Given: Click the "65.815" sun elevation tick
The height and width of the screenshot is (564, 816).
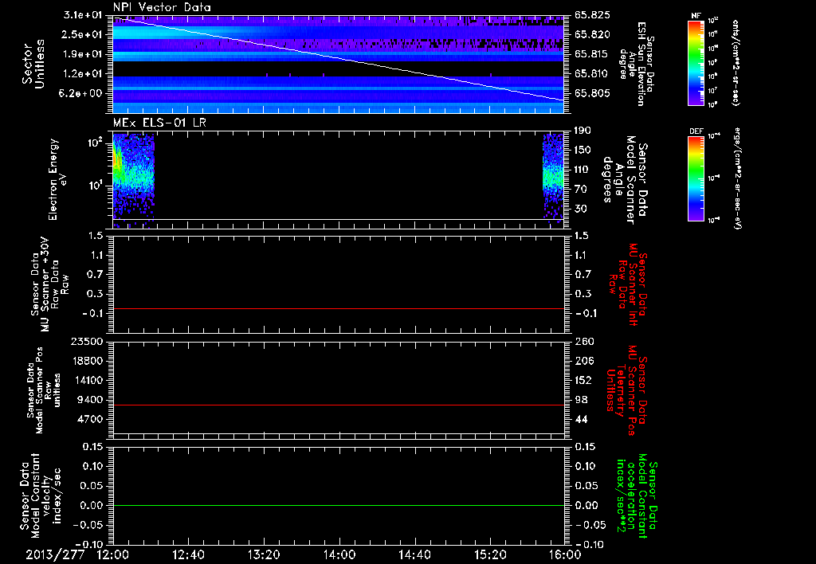Looking at the screenshot, I should 591,54.
